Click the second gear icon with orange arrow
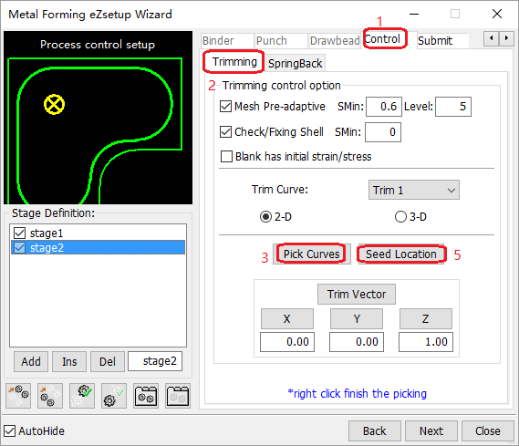 point(50,396)
